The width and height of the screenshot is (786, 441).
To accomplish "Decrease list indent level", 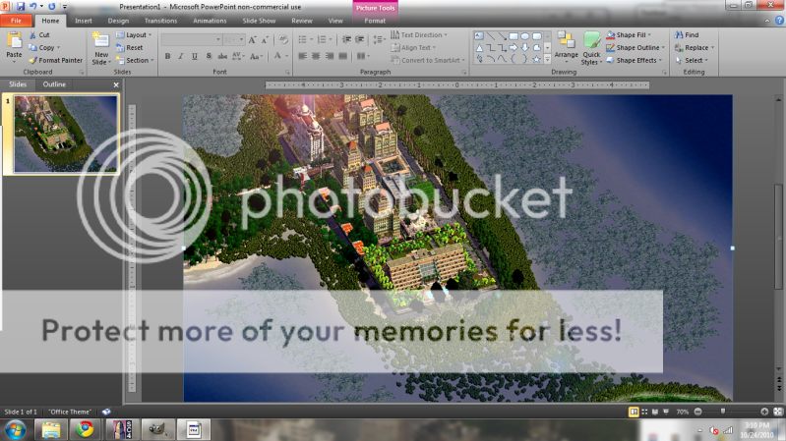I will (346, 39).
